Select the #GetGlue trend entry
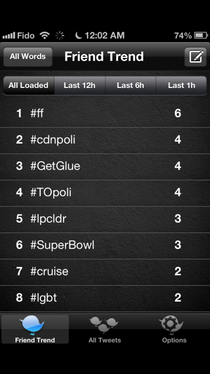The width and height of the screenshot is (210, 374). click(105, 166)
